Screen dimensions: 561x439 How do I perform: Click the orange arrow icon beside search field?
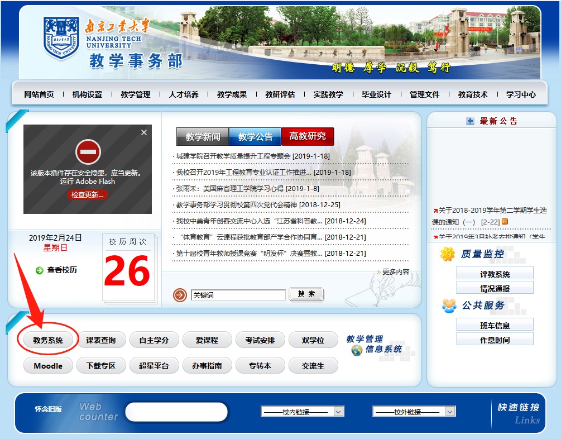point(180,294)
